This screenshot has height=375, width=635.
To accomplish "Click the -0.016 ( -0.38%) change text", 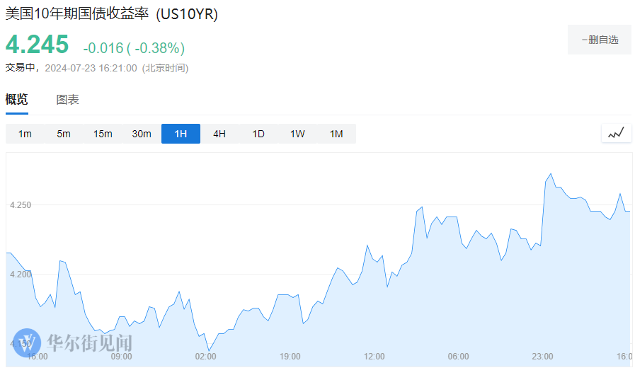I will tap(134, 48).
